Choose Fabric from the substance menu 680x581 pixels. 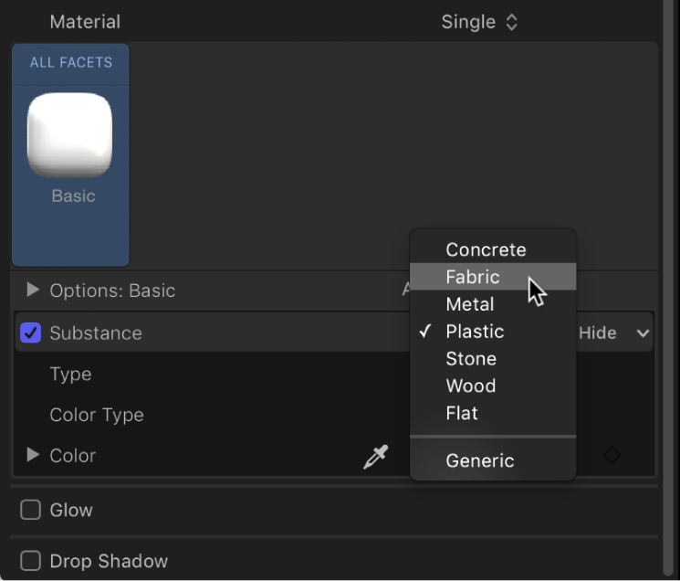point(473,277)
